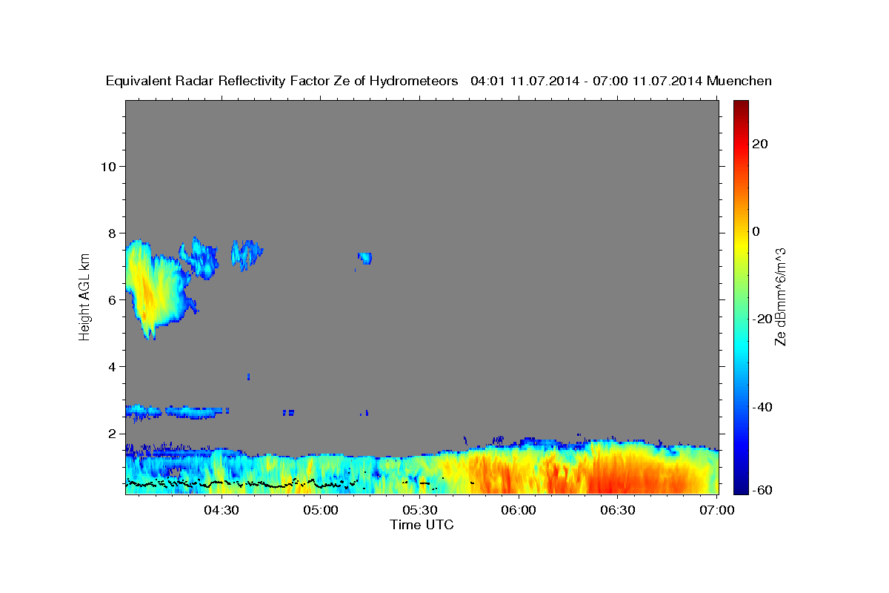Click the 'Ze dBmm^6/m^3' colorbar label

[x=780, y=296]
